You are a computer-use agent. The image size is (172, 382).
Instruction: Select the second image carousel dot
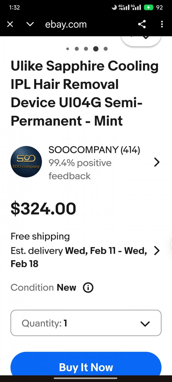77,49
